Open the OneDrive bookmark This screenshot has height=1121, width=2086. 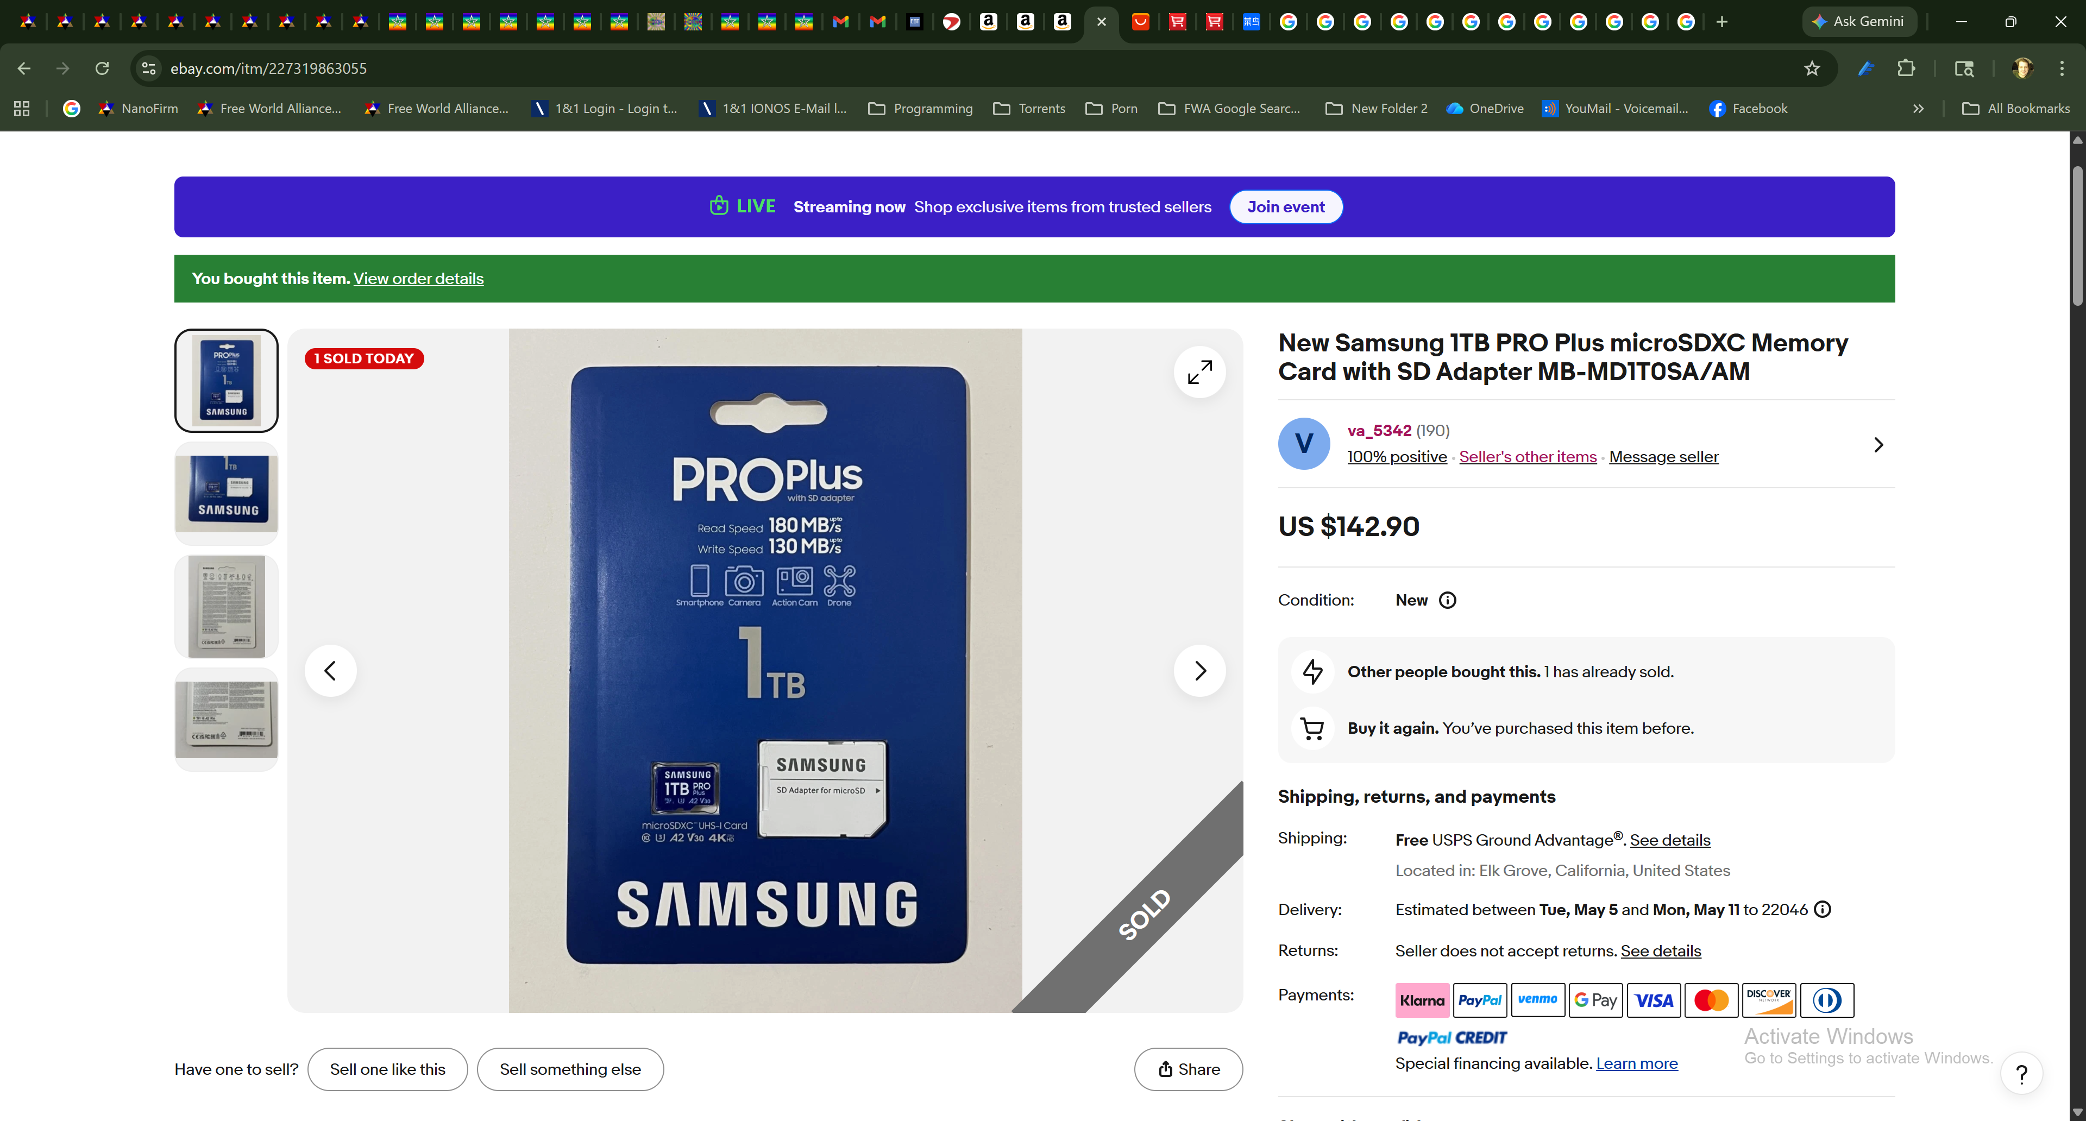click(1485, 109)
